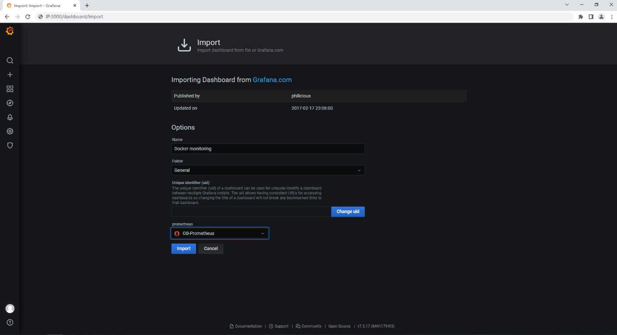The image size is (617, 335).
Task: Open the Create plus menu icon
Action: 10,75
